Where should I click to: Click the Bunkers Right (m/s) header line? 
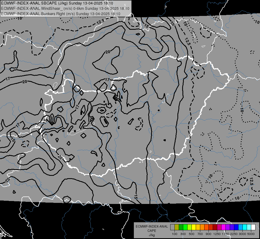point(61,14)
